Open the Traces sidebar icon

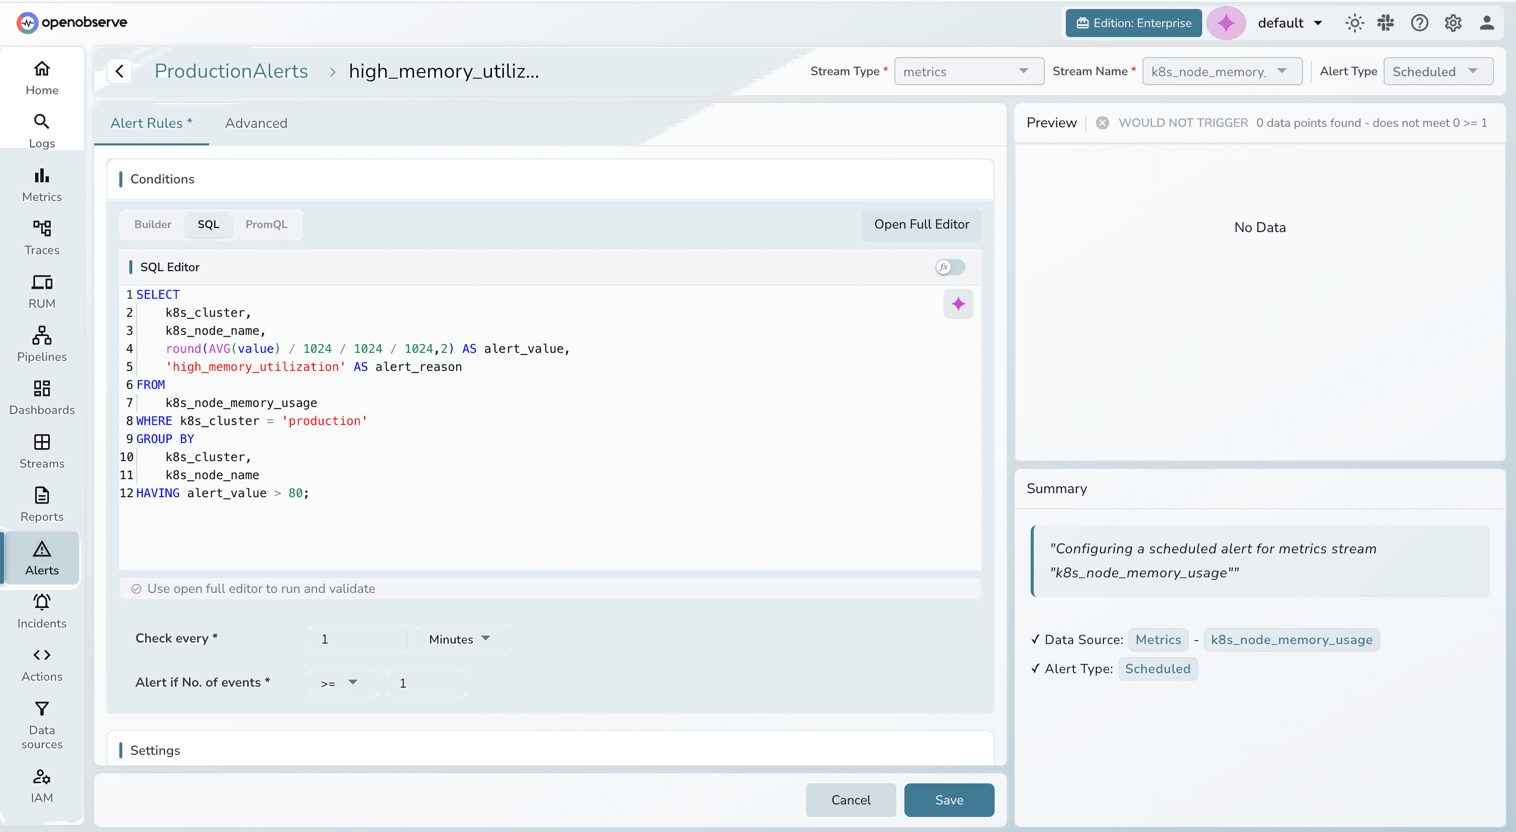(x=42, y=237)
